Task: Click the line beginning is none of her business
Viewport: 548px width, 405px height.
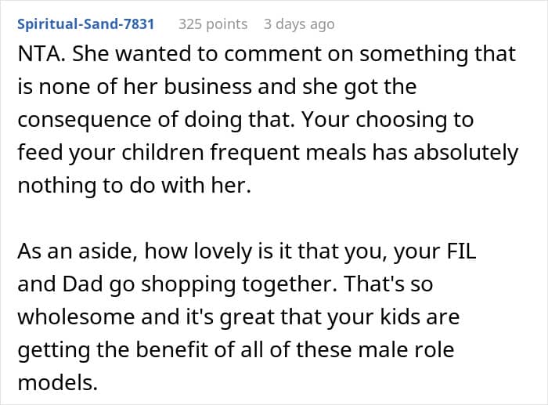Action: pos(217,86)
